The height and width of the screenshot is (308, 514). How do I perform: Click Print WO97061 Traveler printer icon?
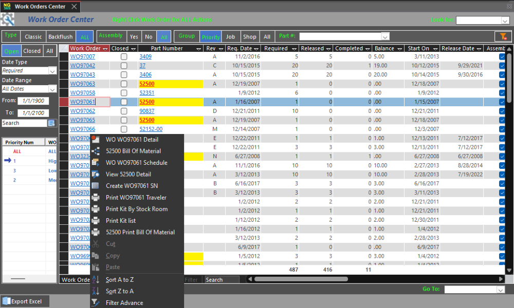coord(96,198)
